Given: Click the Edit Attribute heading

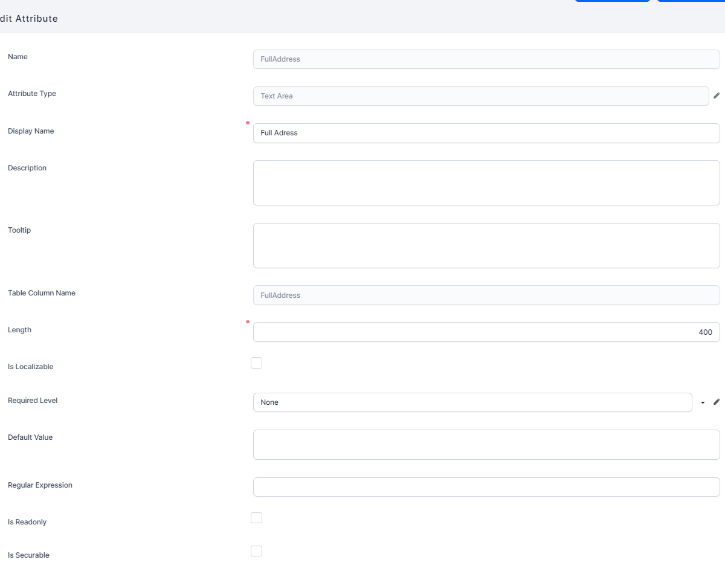Looking at the screenshot, I should pyautogui.click(x=29, y=19).
